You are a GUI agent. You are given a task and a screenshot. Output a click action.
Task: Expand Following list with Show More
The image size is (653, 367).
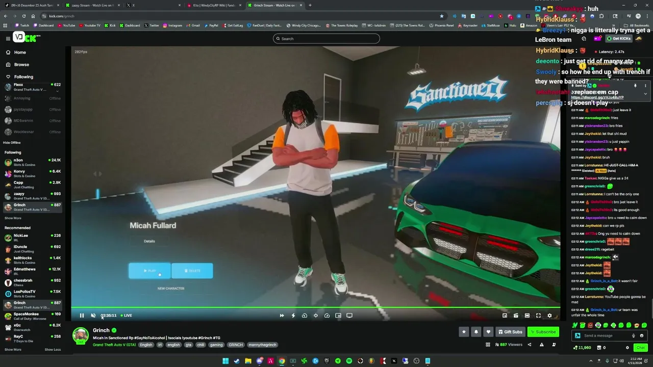[13, 218]
